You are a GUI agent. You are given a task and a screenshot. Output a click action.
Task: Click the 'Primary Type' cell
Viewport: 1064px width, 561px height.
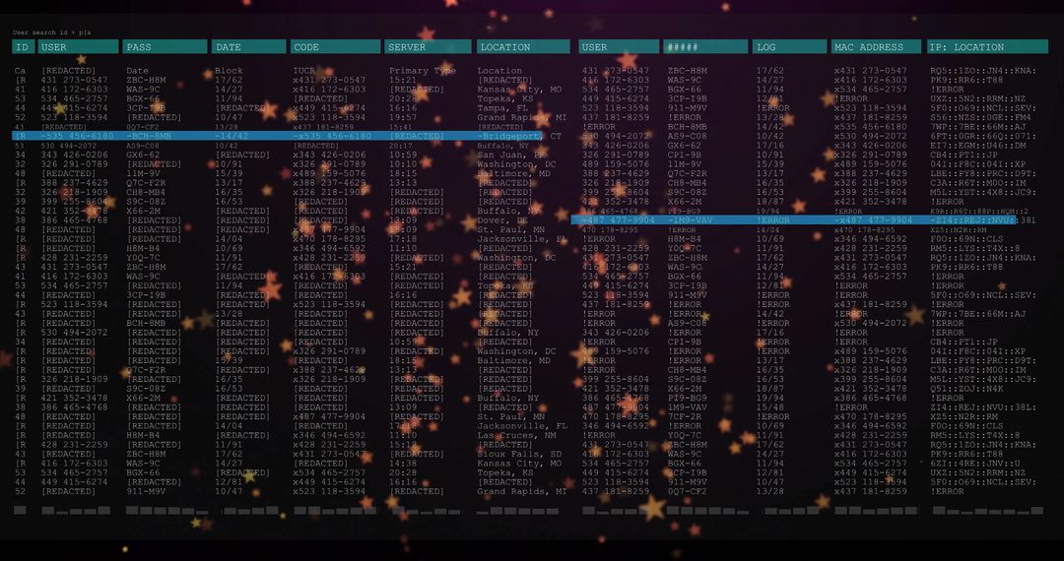pyautogui.click(x=423, y=71)
